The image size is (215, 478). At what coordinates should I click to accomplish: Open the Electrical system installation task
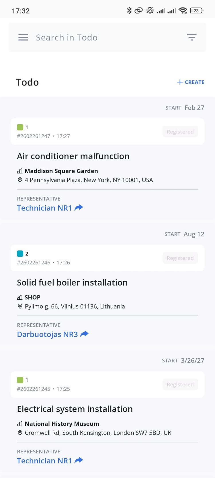tap(75, 409)
